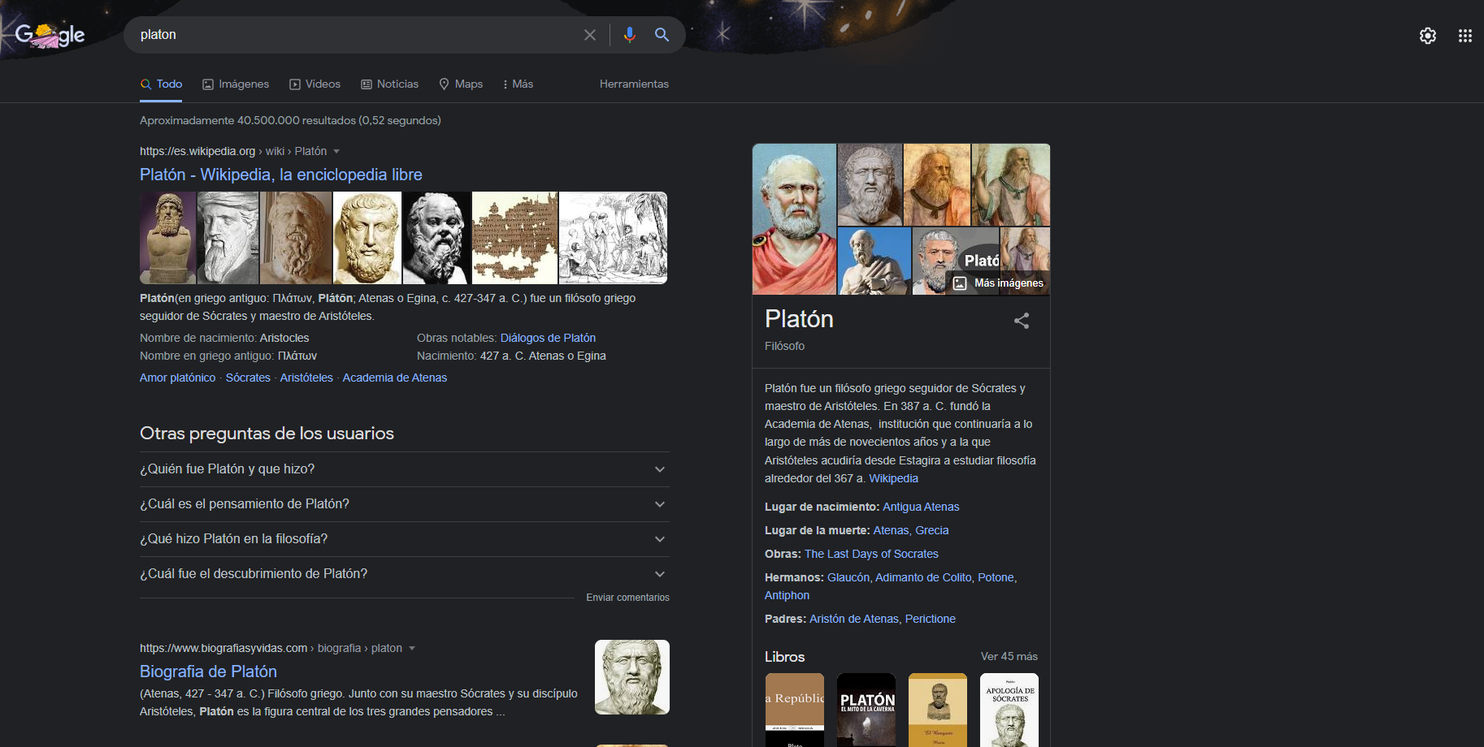Open The Last Days of Socrates link
This screenshot has width=1484, height=747.
[x=871, y=554]
